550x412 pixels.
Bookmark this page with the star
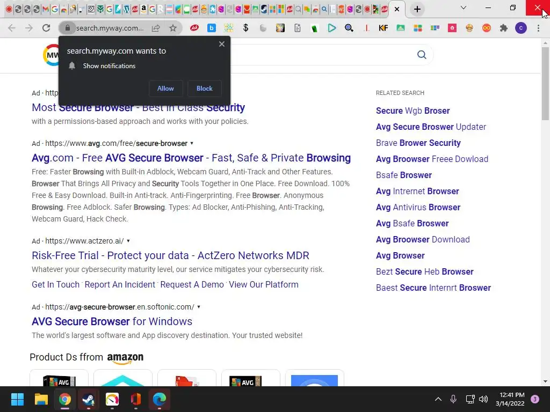pyautogui.click(x=172, y=28)
